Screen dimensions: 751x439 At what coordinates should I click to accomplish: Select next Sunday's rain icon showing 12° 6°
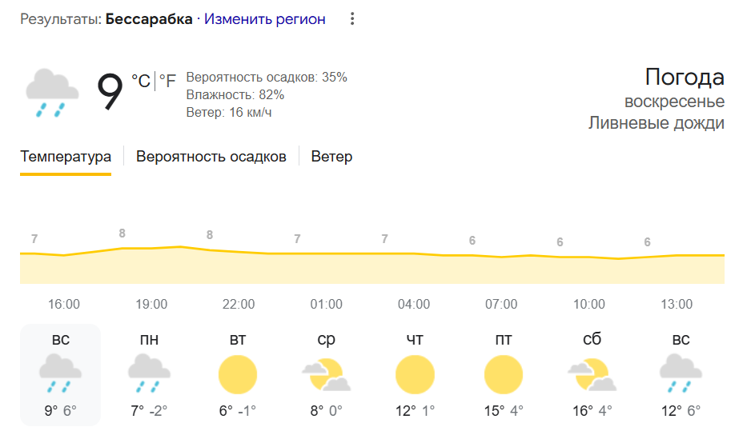[x=681, y=373]
